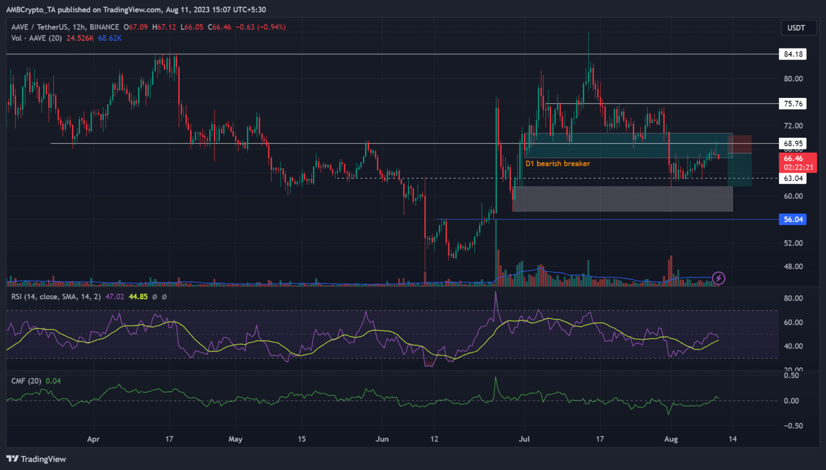Select the Vol · AAVE (20) indicator legend
826x470 pixels.
click(37, 38)
